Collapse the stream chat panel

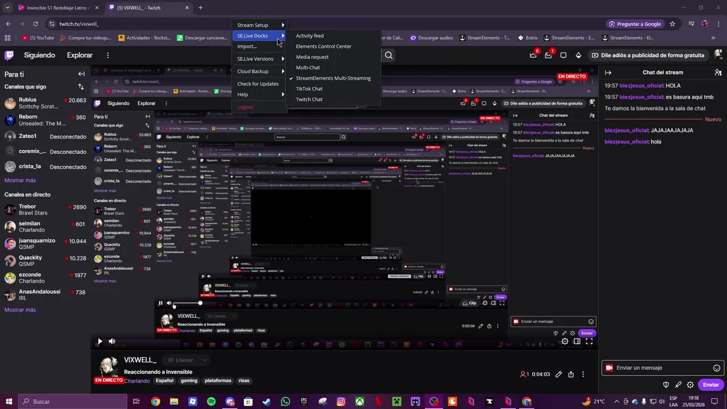point(608,73)
